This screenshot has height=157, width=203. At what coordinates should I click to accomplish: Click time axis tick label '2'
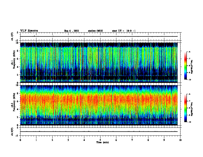point(52,140)
